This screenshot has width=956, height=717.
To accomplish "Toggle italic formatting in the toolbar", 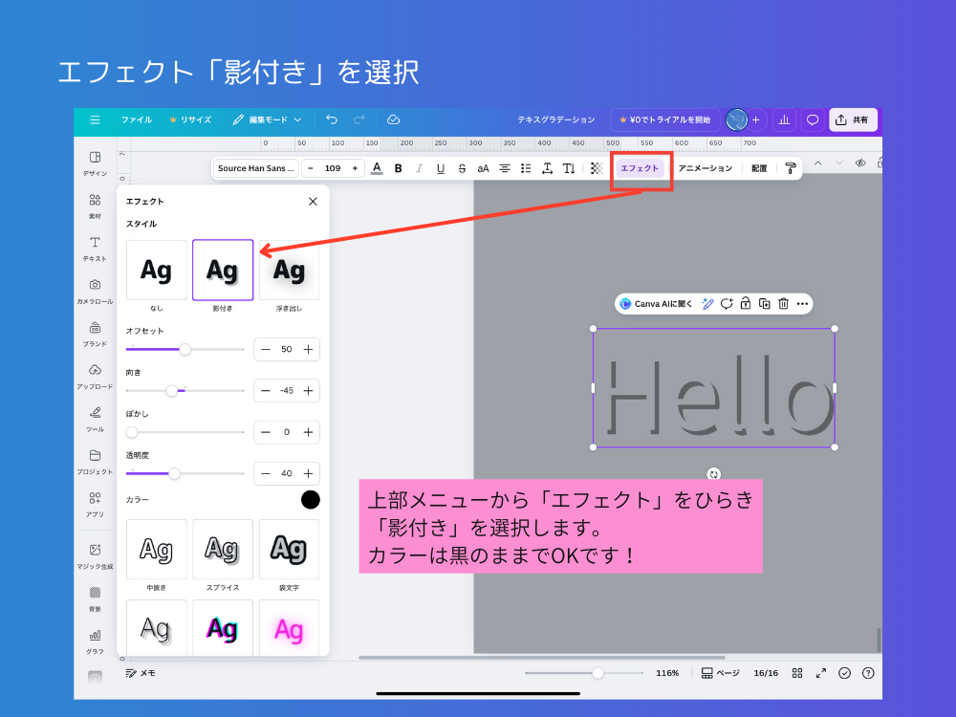I will tap(420, 168).
